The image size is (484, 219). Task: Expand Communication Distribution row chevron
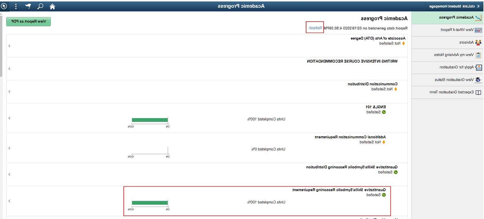[x=9, y=92]
